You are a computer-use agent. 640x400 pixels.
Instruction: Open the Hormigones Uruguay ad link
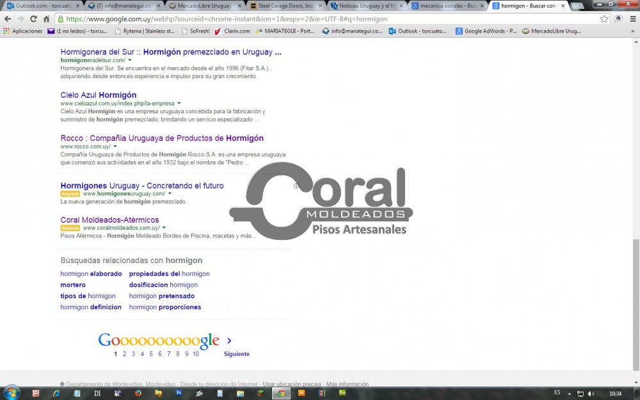(142, 186)
